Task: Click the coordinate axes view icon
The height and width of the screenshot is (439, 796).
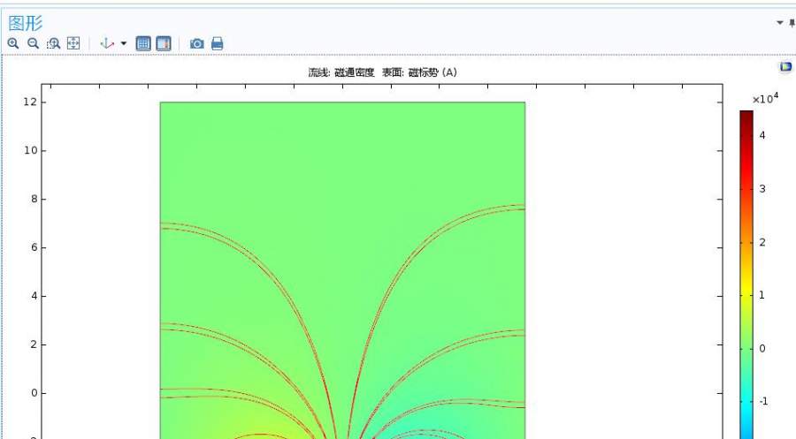Action: 107,43
